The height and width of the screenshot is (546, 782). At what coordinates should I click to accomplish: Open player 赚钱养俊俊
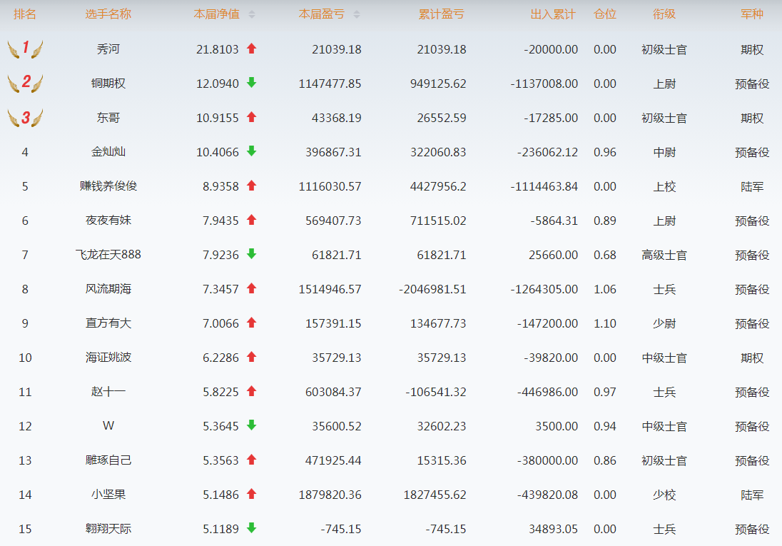tap(108, 186)
